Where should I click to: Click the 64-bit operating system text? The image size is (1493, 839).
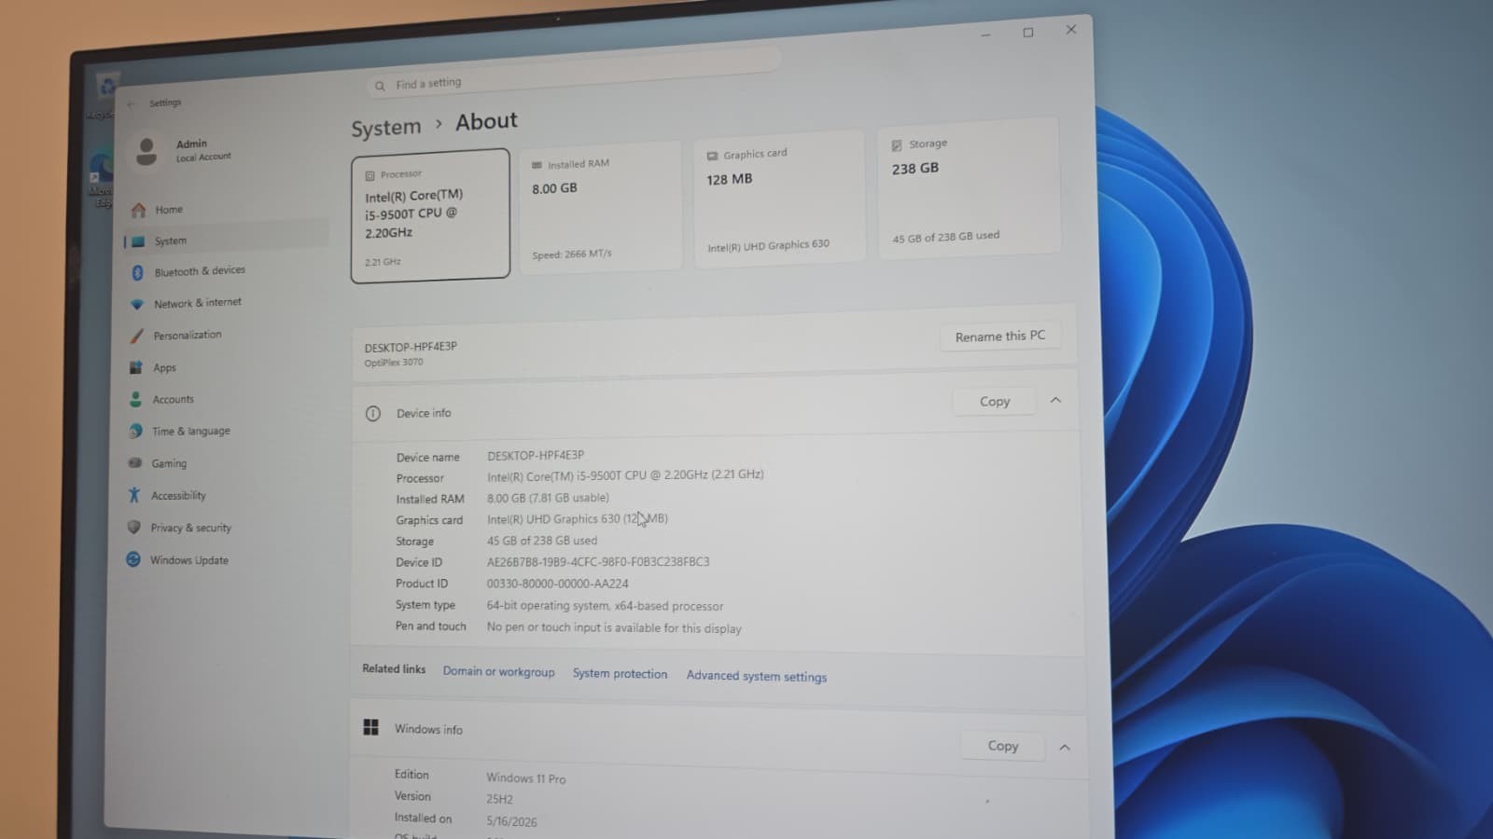[x=605, y=606]
